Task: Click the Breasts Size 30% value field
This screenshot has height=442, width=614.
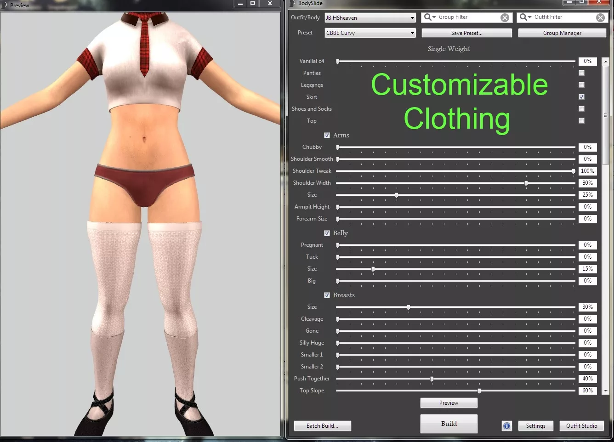Action: point(587,307)
